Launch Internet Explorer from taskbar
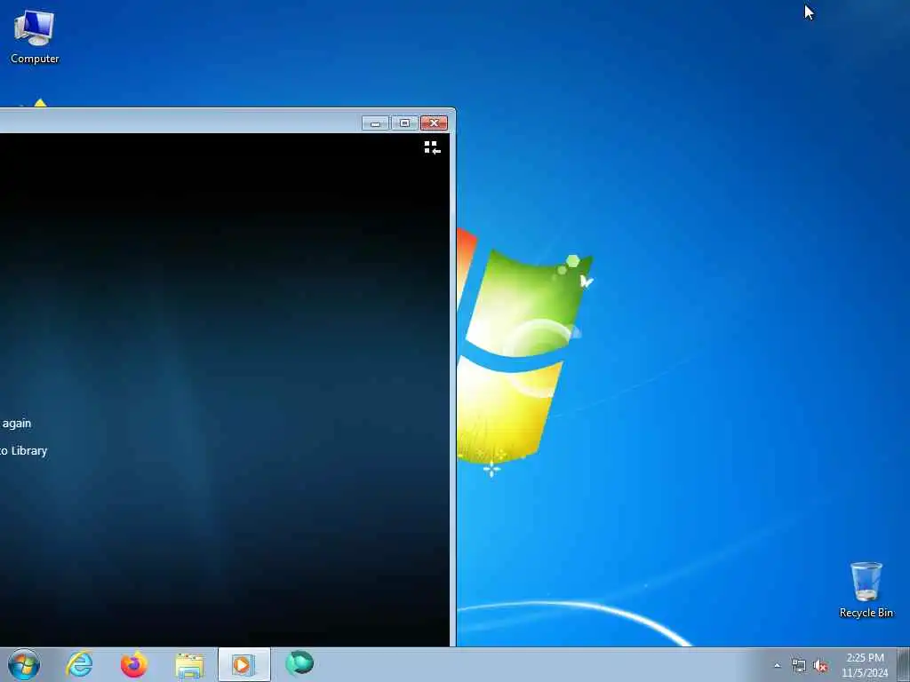 tap(79, 664)
